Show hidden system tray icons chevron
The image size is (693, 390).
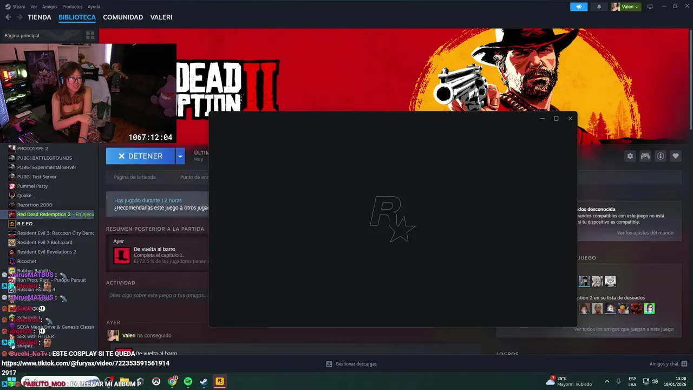tap(607, 381)
